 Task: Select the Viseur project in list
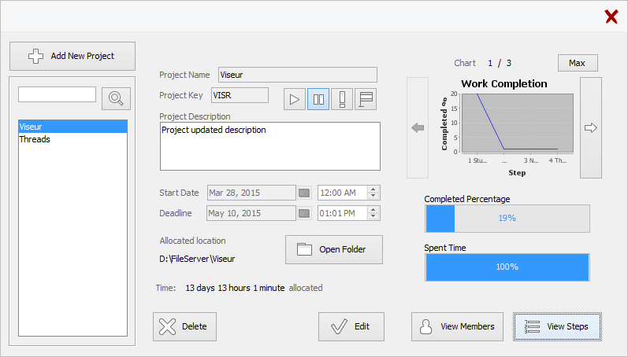pyautogui.click(x=72, y=127)
